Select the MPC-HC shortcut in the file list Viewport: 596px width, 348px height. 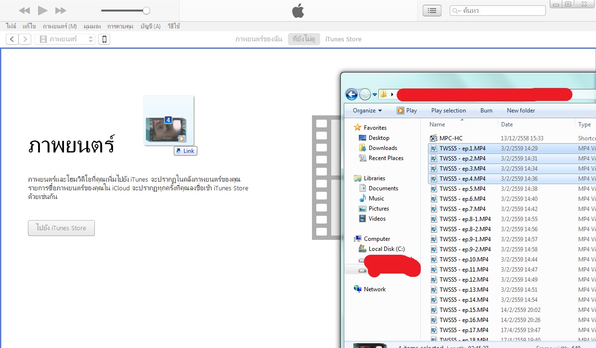pos(446,138)
